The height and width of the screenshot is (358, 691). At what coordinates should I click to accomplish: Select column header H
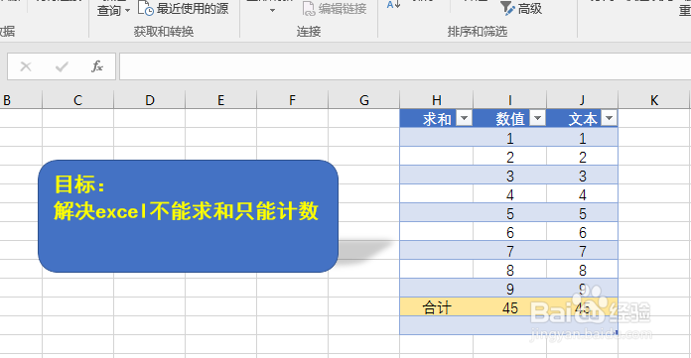pyautogui.click(x=436, y=100)
